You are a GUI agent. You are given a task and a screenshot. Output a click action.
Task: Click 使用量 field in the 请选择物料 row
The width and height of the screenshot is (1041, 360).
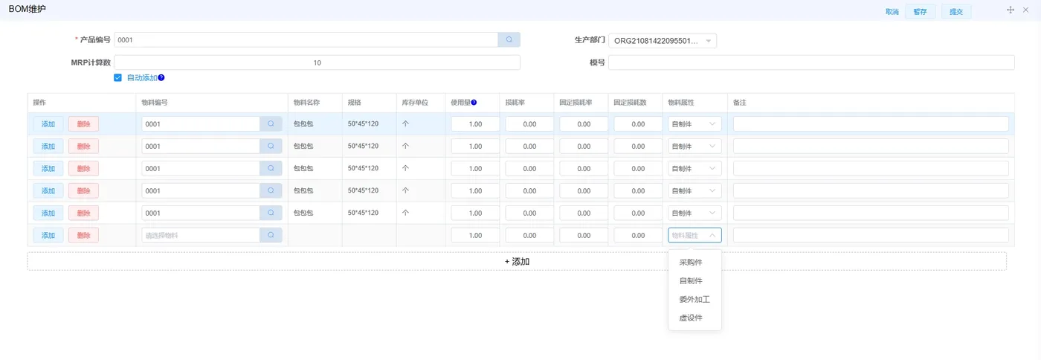tap(475, 235)
